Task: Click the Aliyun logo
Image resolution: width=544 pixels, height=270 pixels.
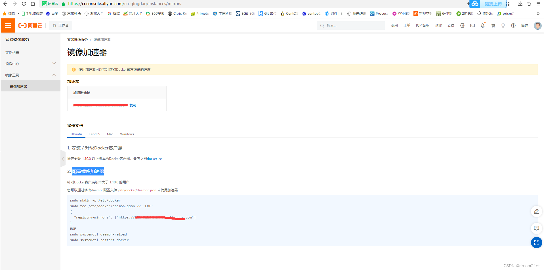Action: coord(30,25)
